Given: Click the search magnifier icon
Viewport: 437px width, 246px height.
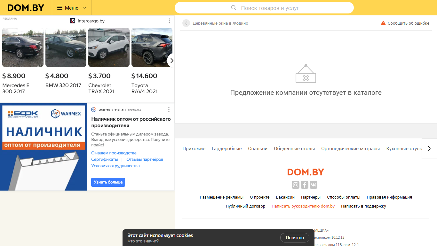Looking at the screenshot, I should coord(234,8).
